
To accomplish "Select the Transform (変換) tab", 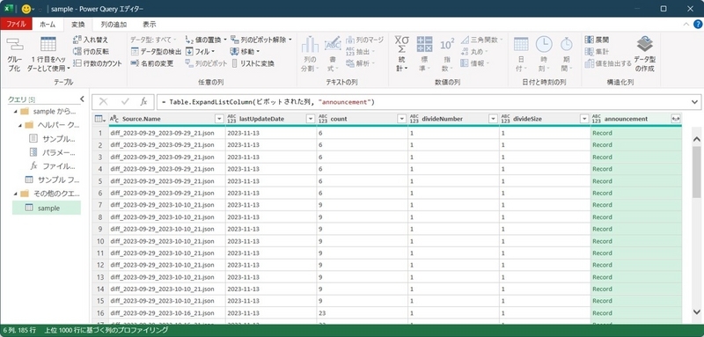I will [x=77, y=25].
